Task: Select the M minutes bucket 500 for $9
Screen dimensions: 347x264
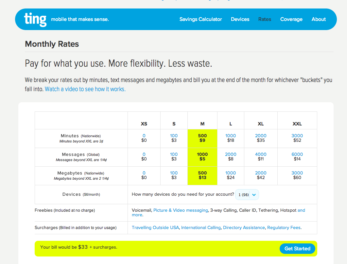Action: pyautogui.click(x=202, y=138)
